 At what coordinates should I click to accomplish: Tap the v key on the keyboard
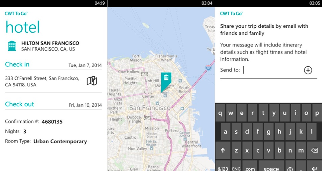tap(269, 150)
